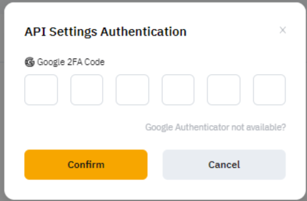Click the round G logo beside 2FA label
307x201 pixels.
(x=30, y=62)
